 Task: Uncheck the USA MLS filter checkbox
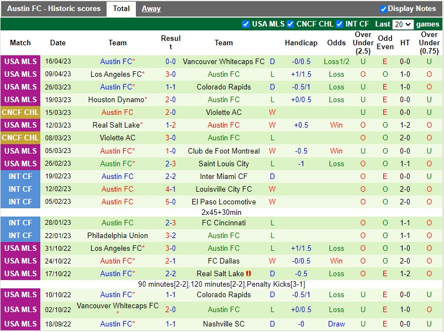click(x=246, y=24)
